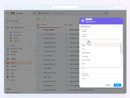Select Svetlana Tsupryk A new inquiry checkbox
Image resolution: width=130 pixels, height=98 pixels.
click(x=38, y=60)
